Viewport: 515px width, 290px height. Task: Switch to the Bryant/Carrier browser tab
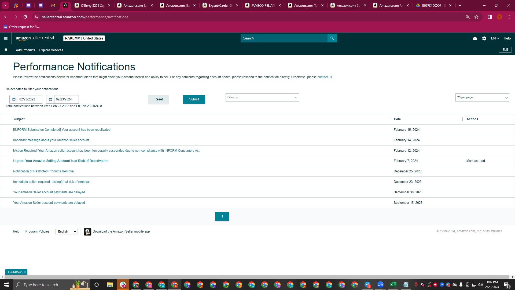coord(220,5)
